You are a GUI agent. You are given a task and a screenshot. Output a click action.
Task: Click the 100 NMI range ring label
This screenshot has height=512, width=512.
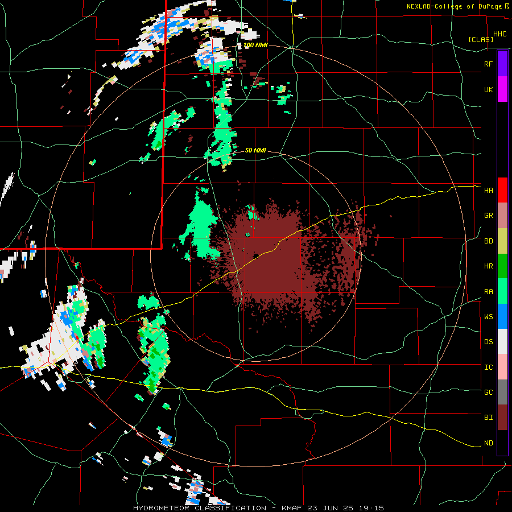255,45
